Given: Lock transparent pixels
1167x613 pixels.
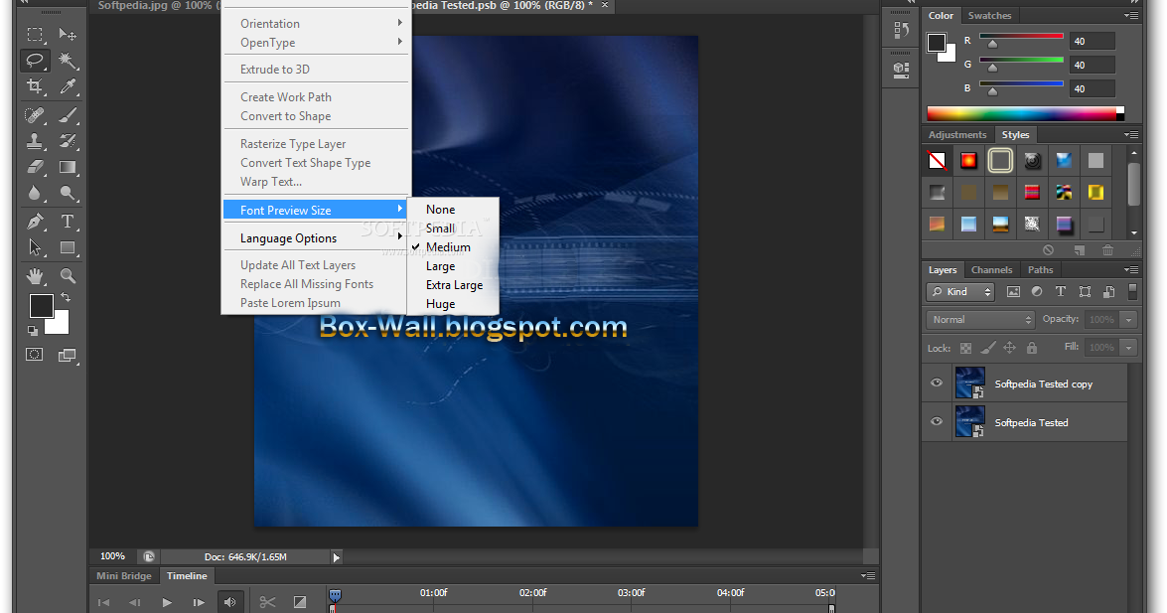Looking at the screenshot, I should point(965,348).
